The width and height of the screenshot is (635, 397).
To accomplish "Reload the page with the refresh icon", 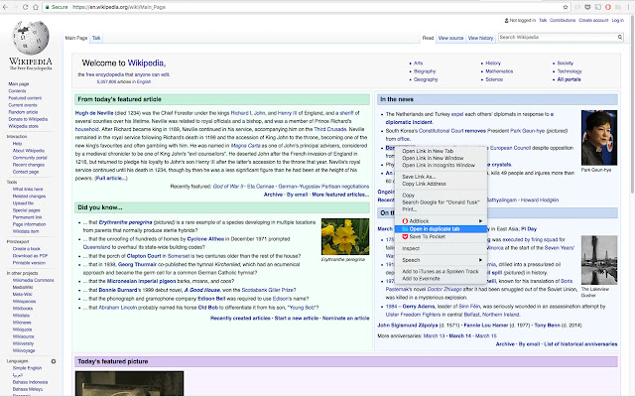I will pos(26,7).
